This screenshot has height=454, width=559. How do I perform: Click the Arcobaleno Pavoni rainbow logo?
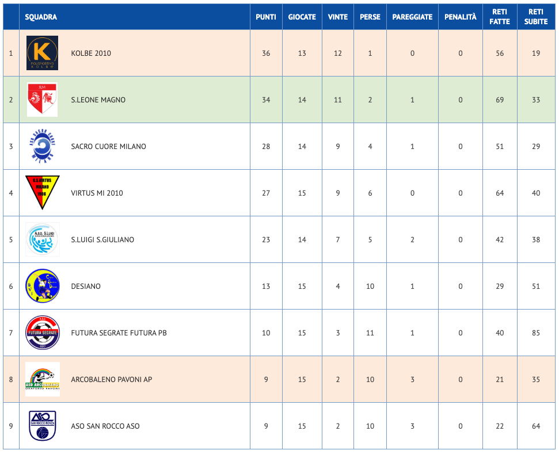coord(43,379)
